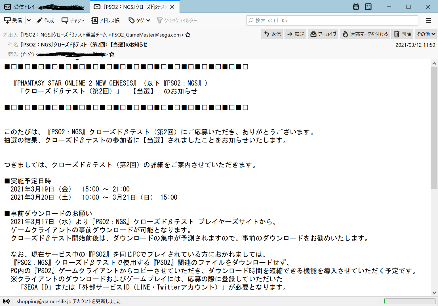Forward the message with 転送
438x306 pixels.
(296, 34)
